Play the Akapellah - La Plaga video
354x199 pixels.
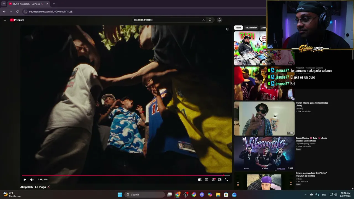point(25,180)
